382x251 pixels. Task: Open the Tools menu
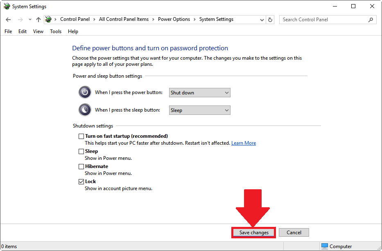point(56,31)
